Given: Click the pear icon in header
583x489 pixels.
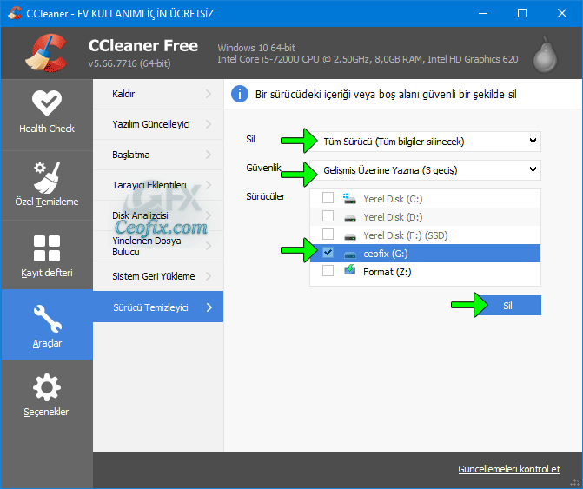Looking at the screenshot, I should (545, 54).
